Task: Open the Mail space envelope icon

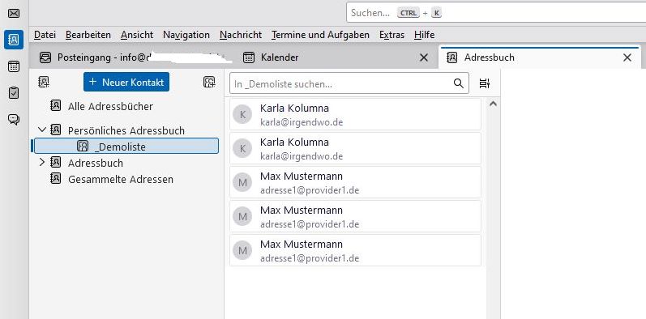Action: click(14, 14)
